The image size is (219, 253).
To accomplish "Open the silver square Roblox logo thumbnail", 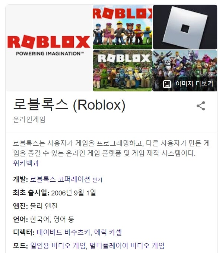I will pos(185,27).
